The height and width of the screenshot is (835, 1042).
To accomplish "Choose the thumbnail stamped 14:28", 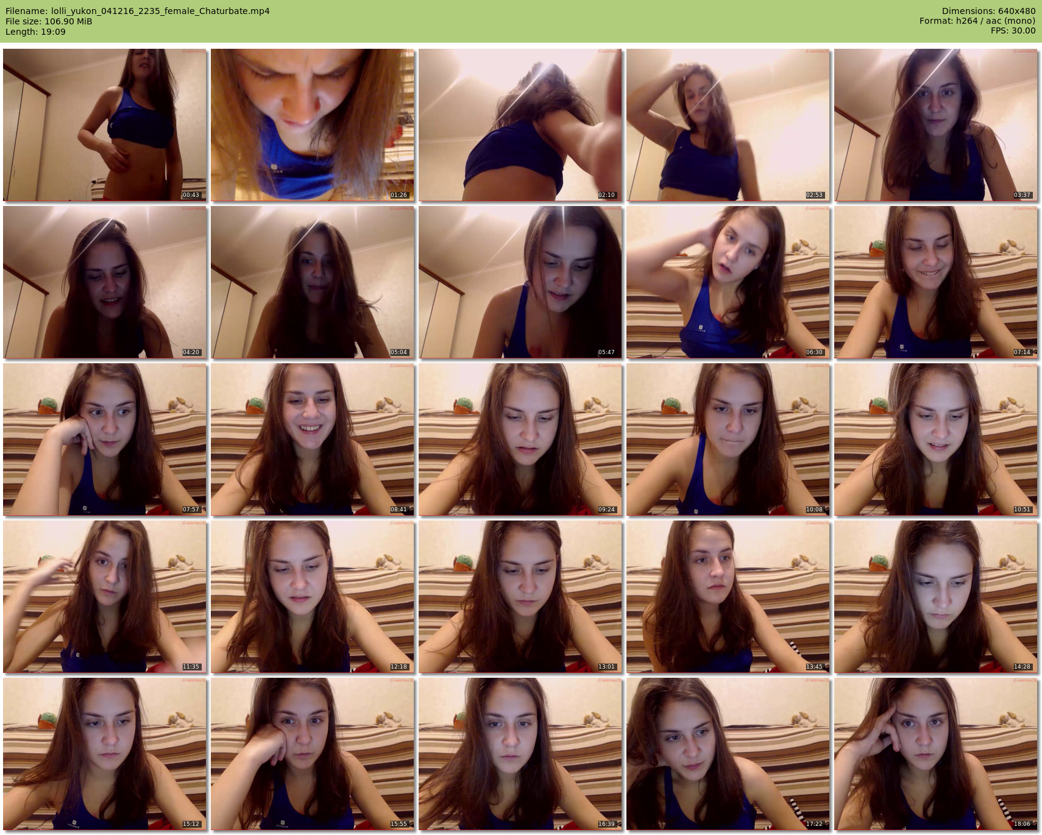I will click(x=936, y=597).
